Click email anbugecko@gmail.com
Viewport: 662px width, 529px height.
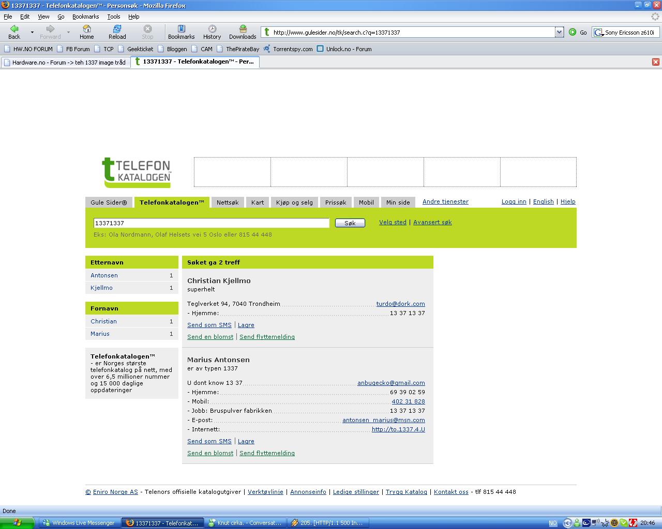point(391,383)
